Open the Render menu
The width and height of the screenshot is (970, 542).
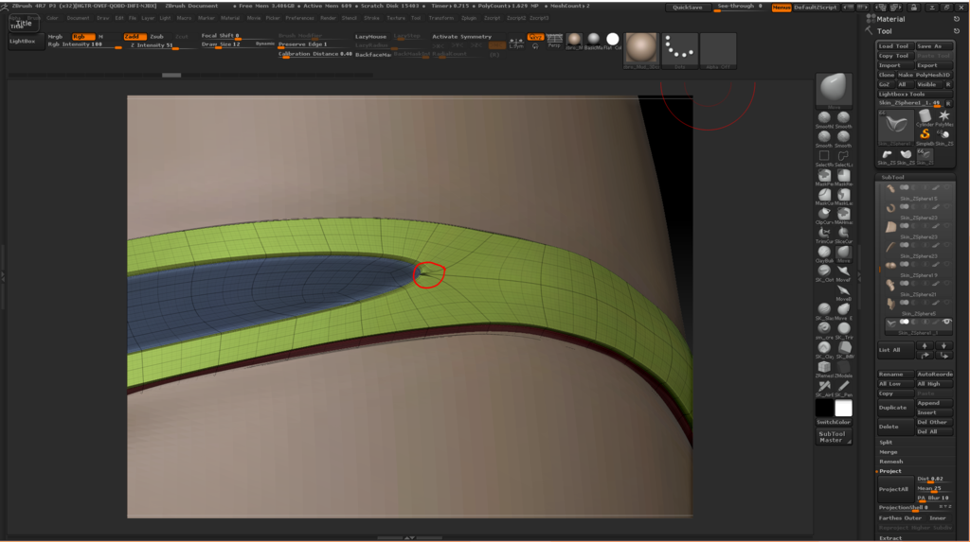pos(328,18)
